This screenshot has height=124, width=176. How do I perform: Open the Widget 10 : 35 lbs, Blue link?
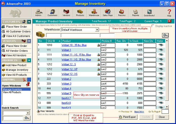[x=74, y=45]
